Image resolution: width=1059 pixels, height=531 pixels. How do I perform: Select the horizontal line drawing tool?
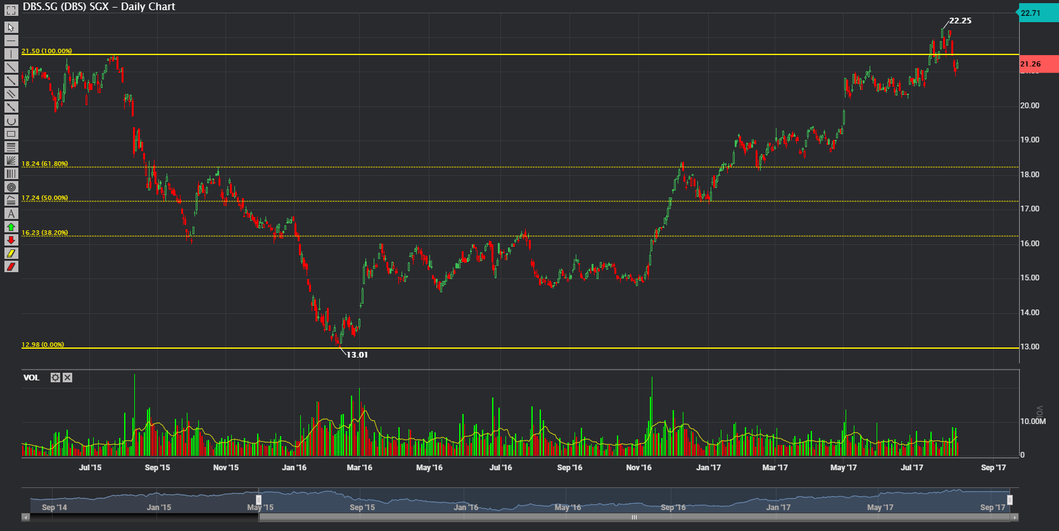tap(11, 41)
